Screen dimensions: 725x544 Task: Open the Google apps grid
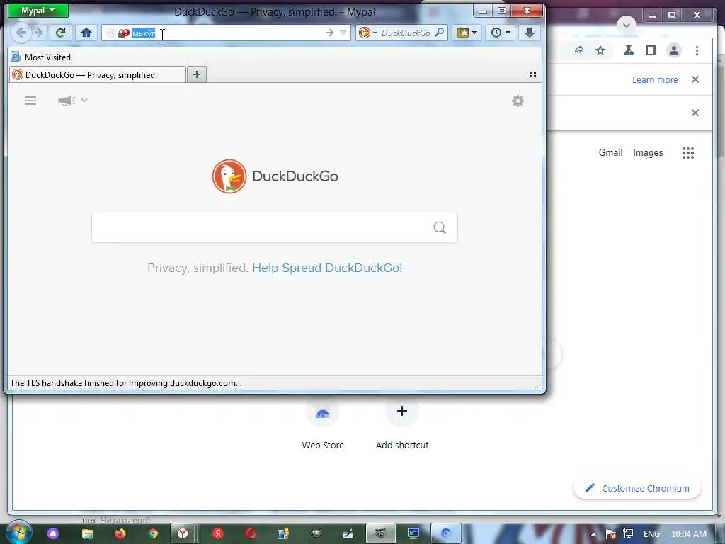click(688, 153)
